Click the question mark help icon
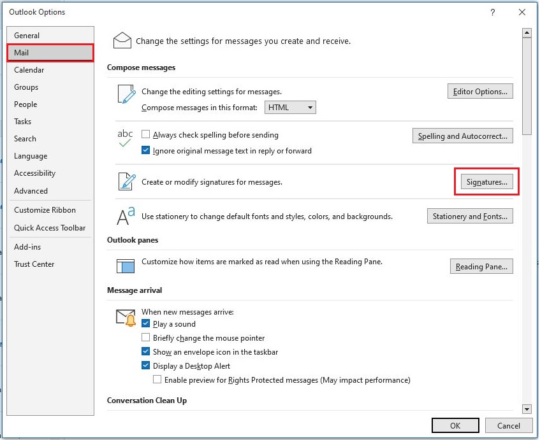 click(492, 12)
